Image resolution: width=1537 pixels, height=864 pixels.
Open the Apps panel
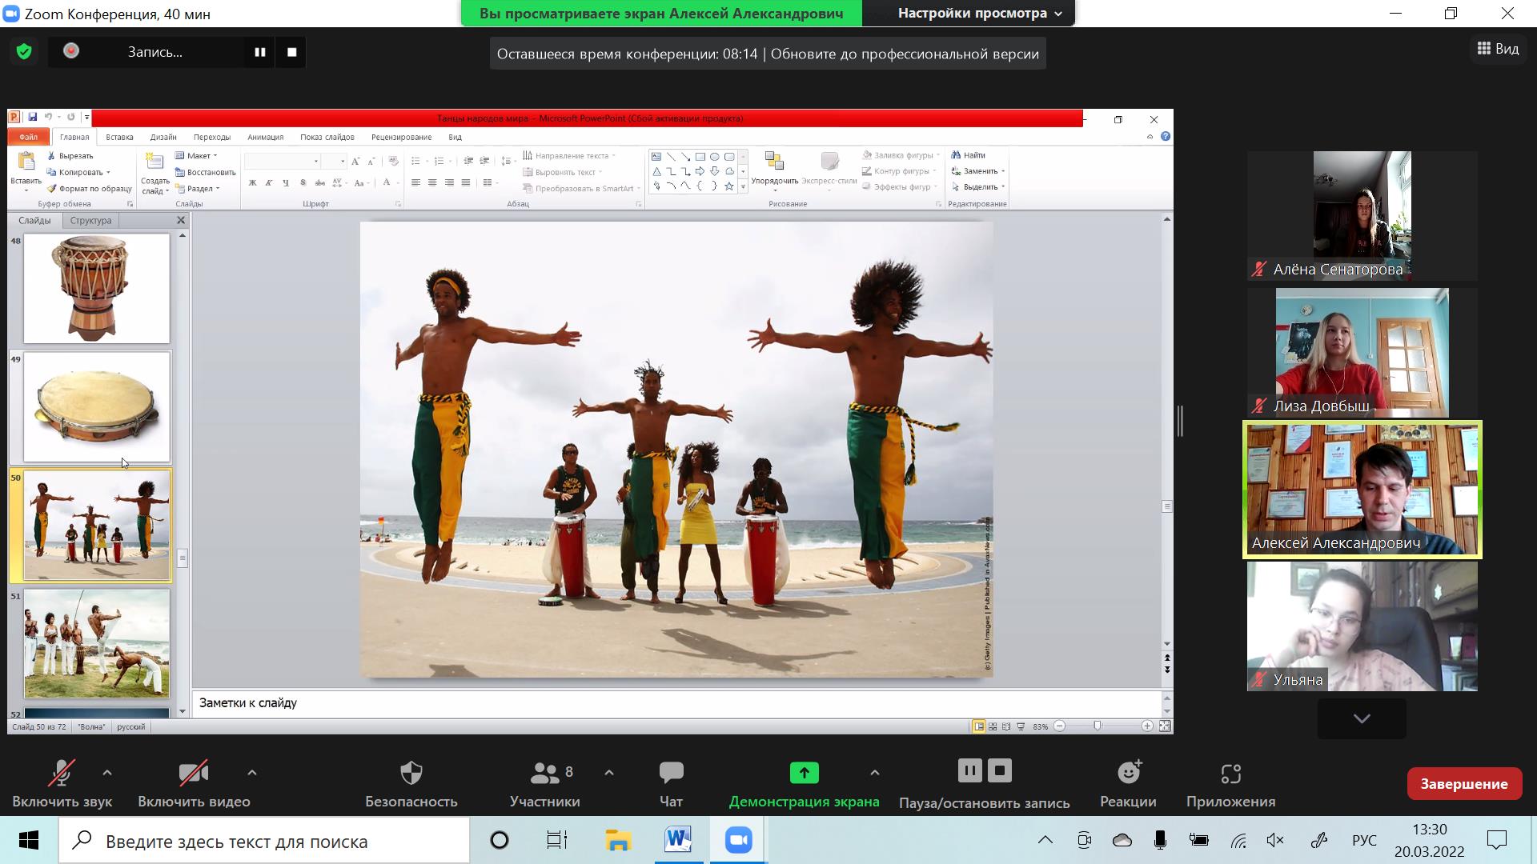click(x=1230, y=773)
